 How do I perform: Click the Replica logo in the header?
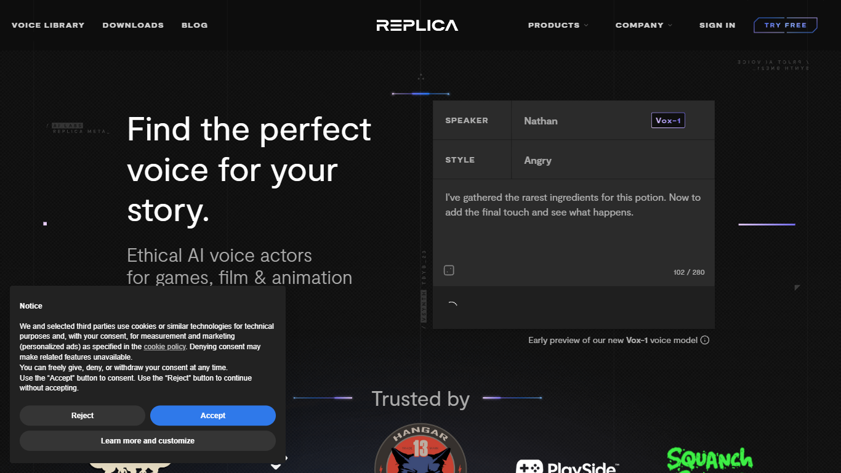click(x=417, y=25)
